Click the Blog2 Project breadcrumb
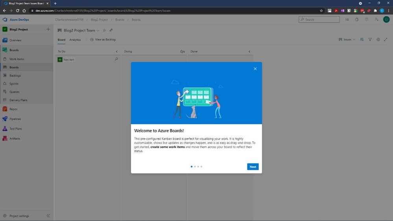 pyautogui.click(x=99, y=20)
